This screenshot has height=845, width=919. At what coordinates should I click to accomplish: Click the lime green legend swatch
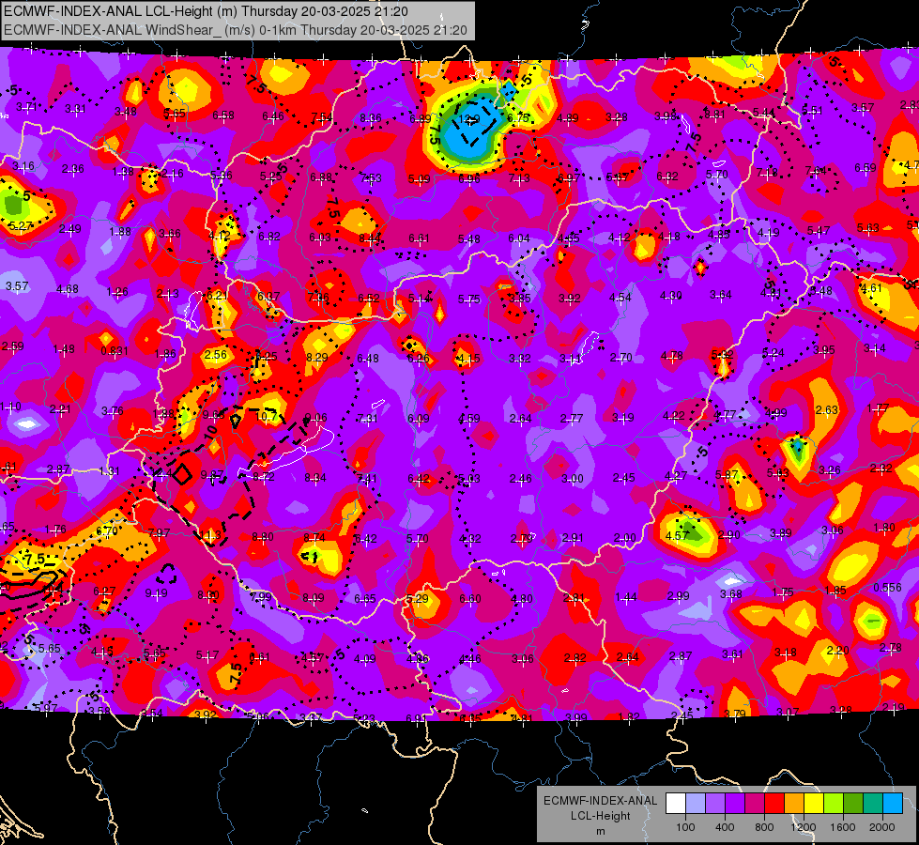point(834,804)
